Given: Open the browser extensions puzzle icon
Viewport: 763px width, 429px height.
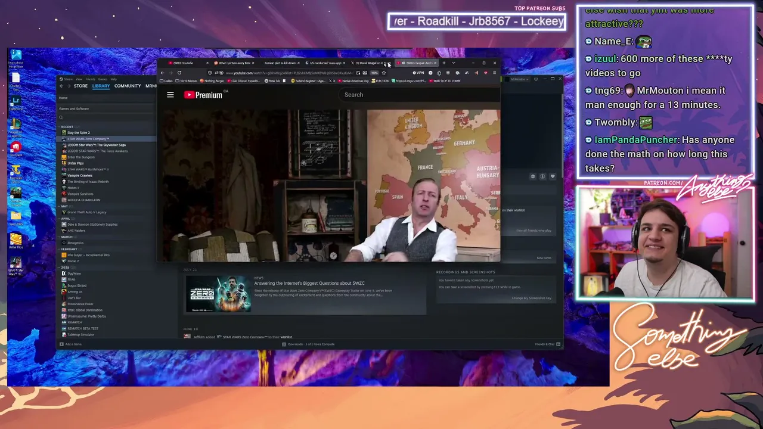Looking at the screenshot, I should (439, 73).
